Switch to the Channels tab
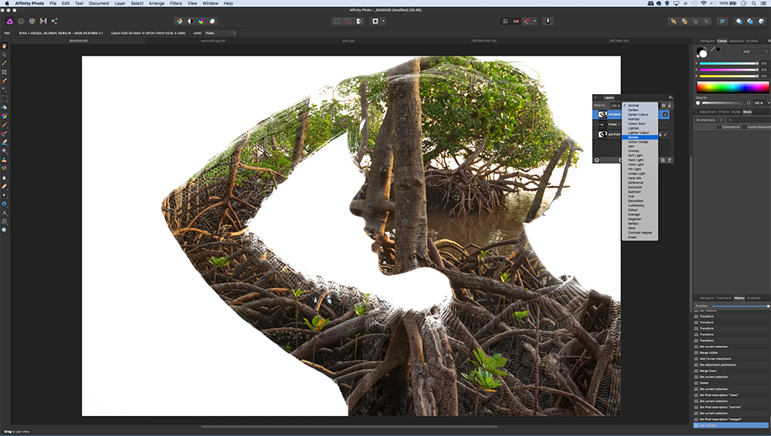 (x=753, y=298)
